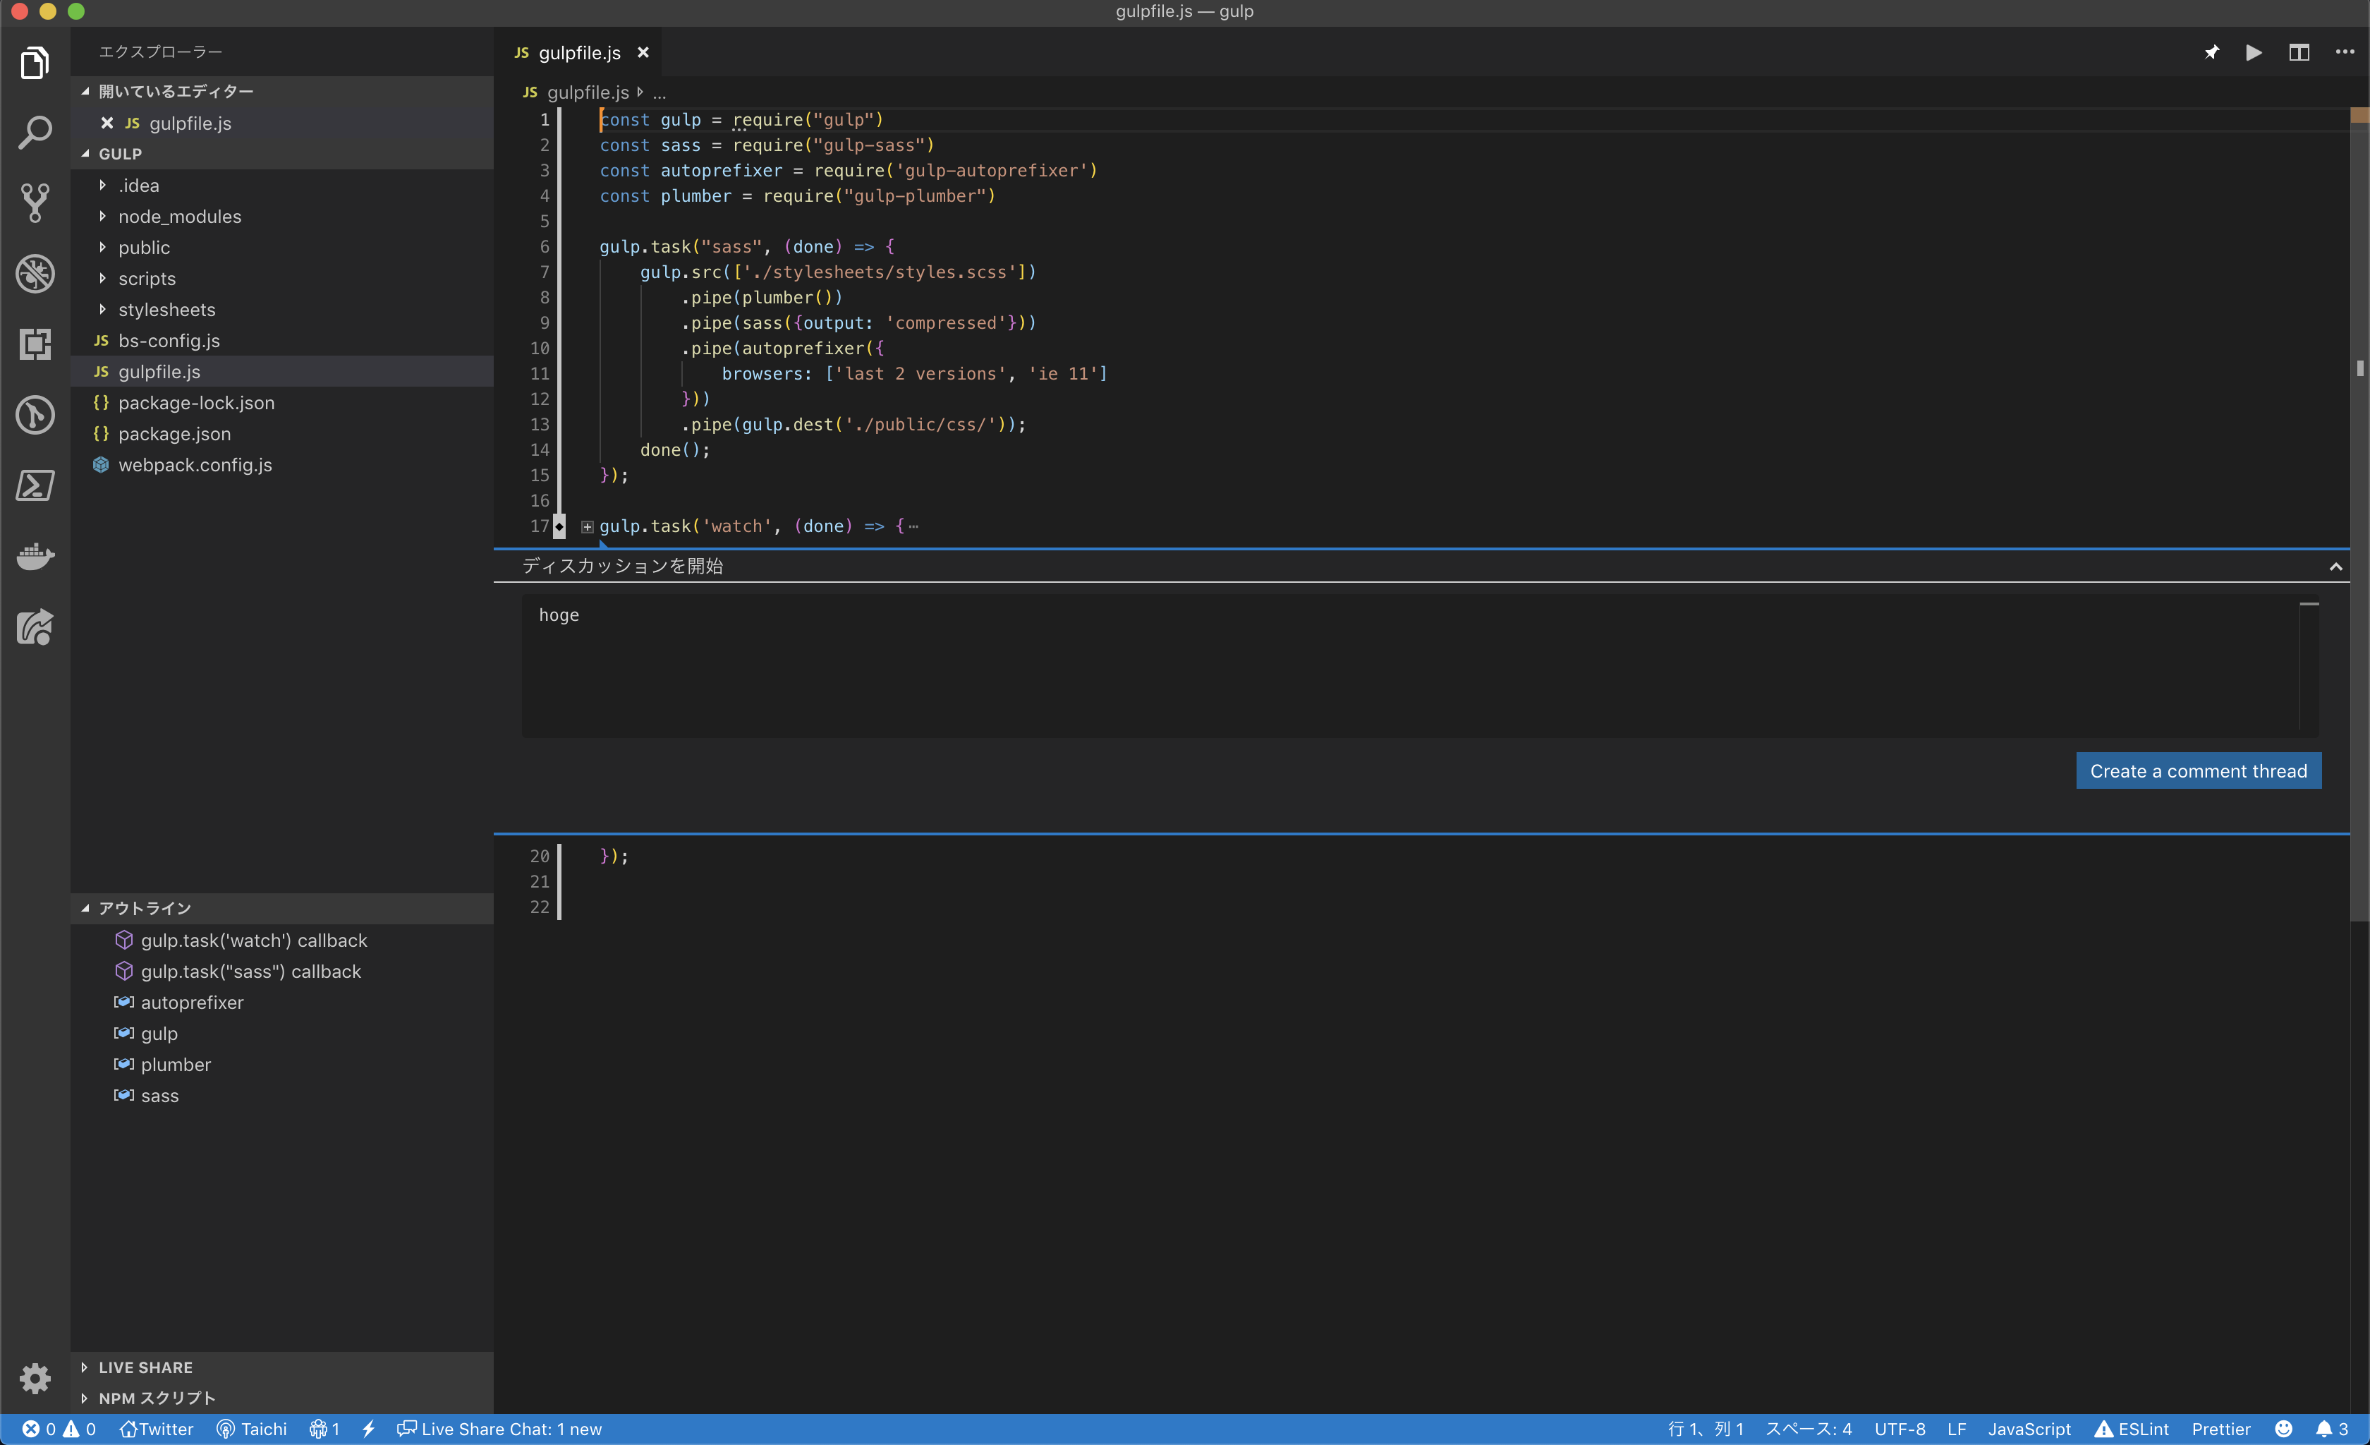Click the lightning bolt status bar icon
Screen dimensions: 2370x1445
pos(368,1429)
